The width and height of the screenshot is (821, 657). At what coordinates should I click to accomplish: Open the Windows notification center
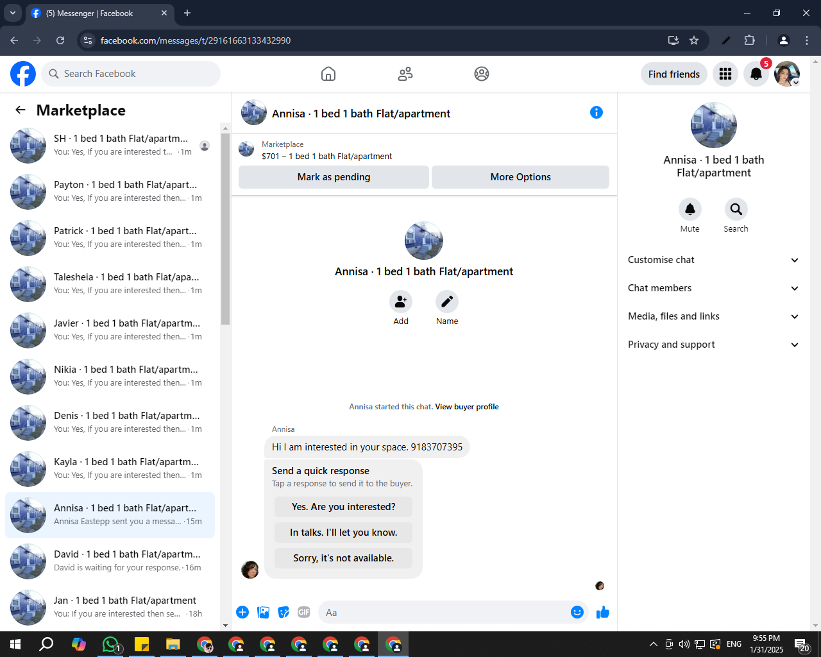(x=802, y=644)
